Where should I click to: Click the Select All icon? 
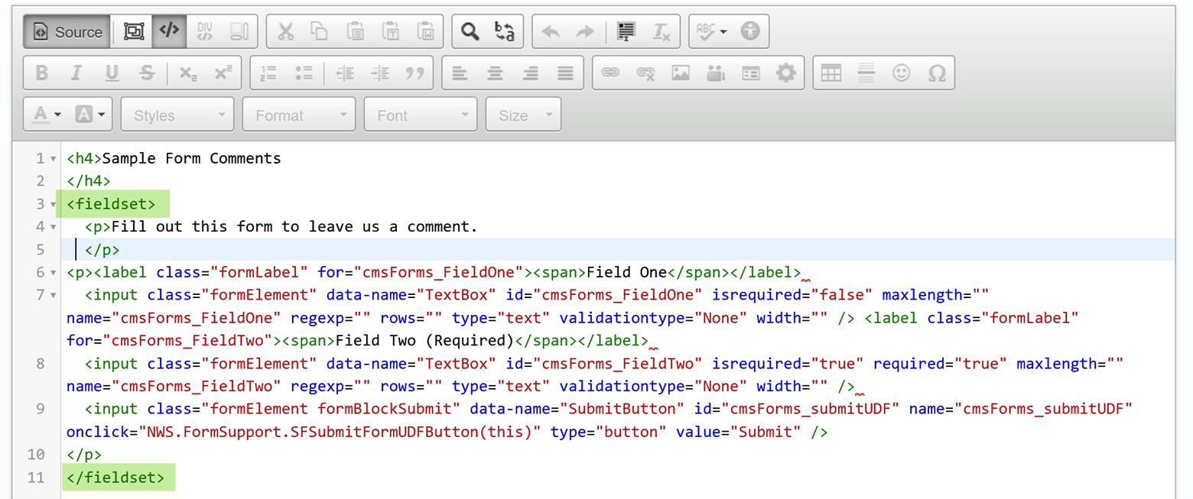627,32
